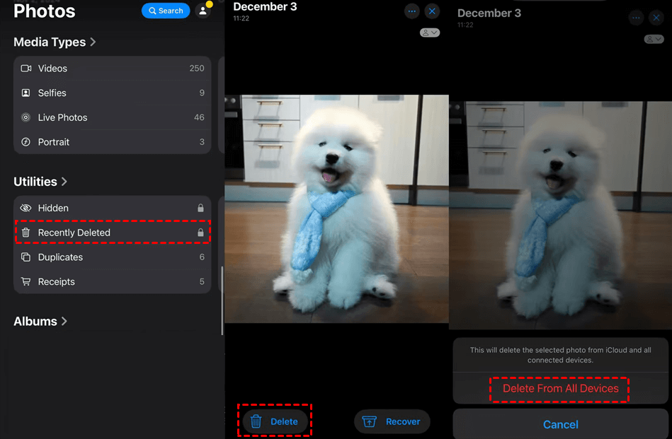
Task: Click the Videos count 250
Action: tap(197, 69)
